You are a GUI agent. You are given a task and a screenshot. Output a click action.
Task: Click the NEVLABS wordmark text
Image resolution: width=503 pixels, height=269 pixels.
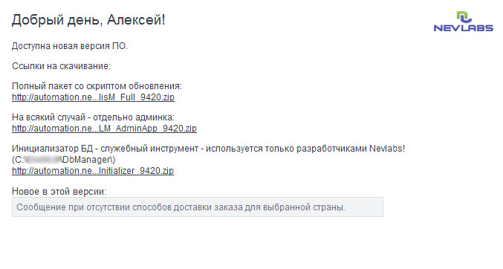(463, 28)
